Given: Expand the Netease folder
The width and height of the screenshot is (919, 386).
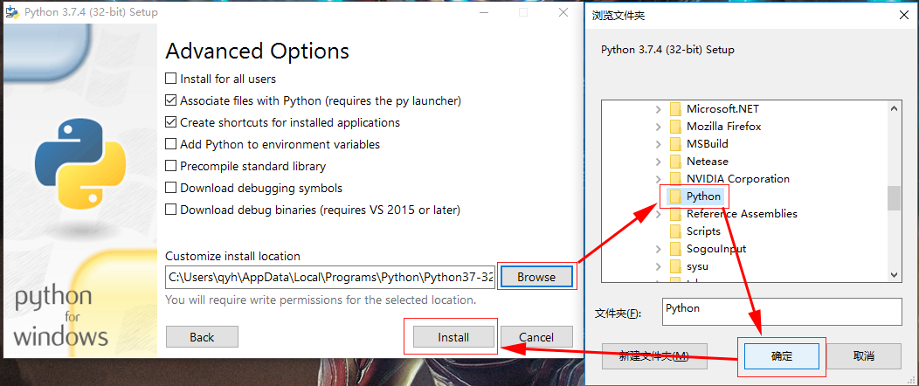Looking at the screenshot, I should [658, 162].
